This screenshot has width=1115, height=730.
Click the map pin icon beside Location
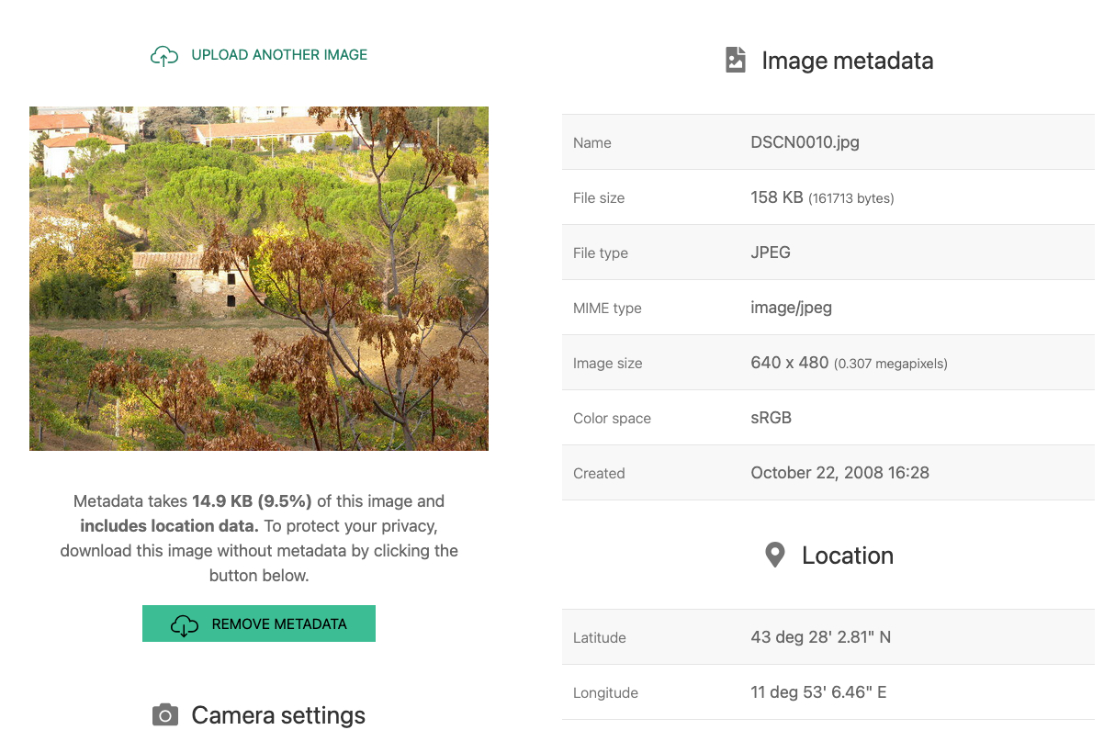[x=775, y=555]
